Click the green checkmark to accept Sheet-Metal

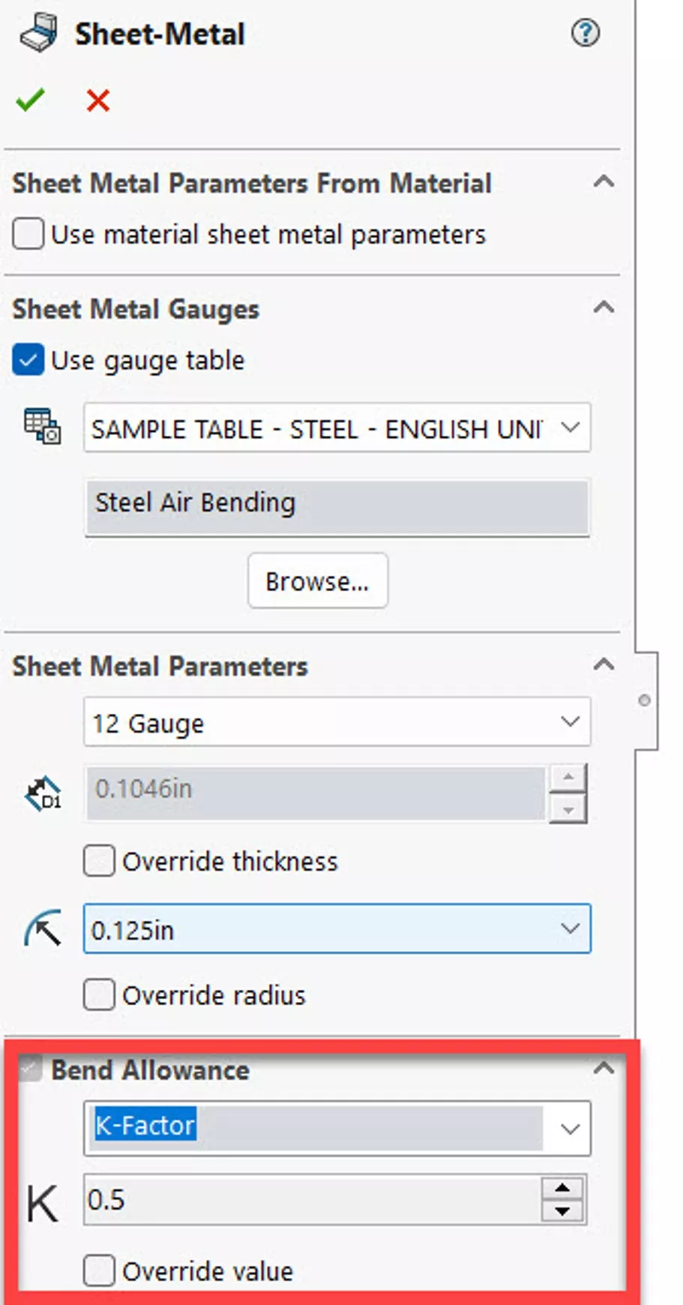[31, 100]
